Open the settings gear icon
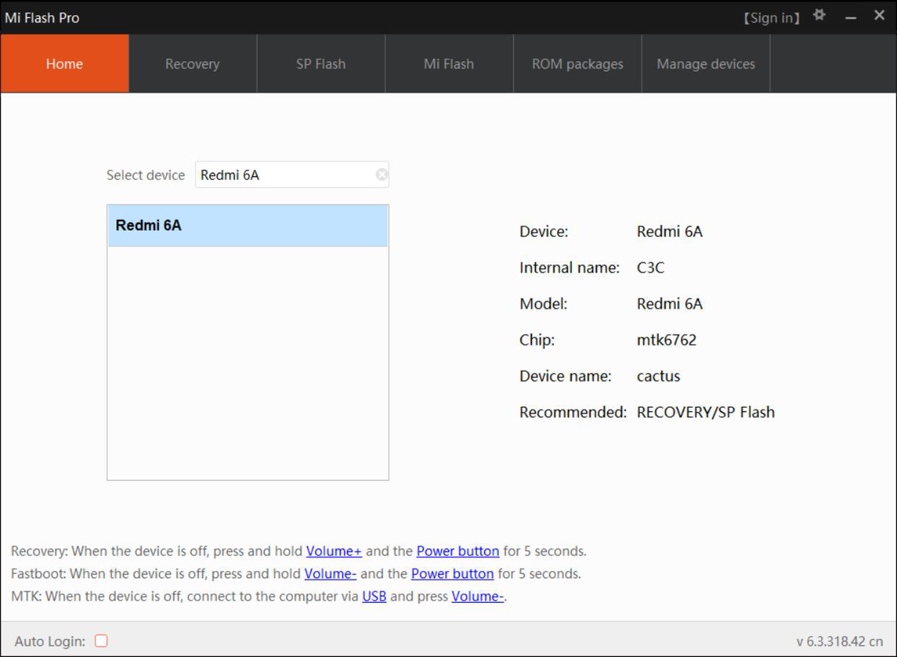Viewport: 897px width, 657px height. point(819,16)
